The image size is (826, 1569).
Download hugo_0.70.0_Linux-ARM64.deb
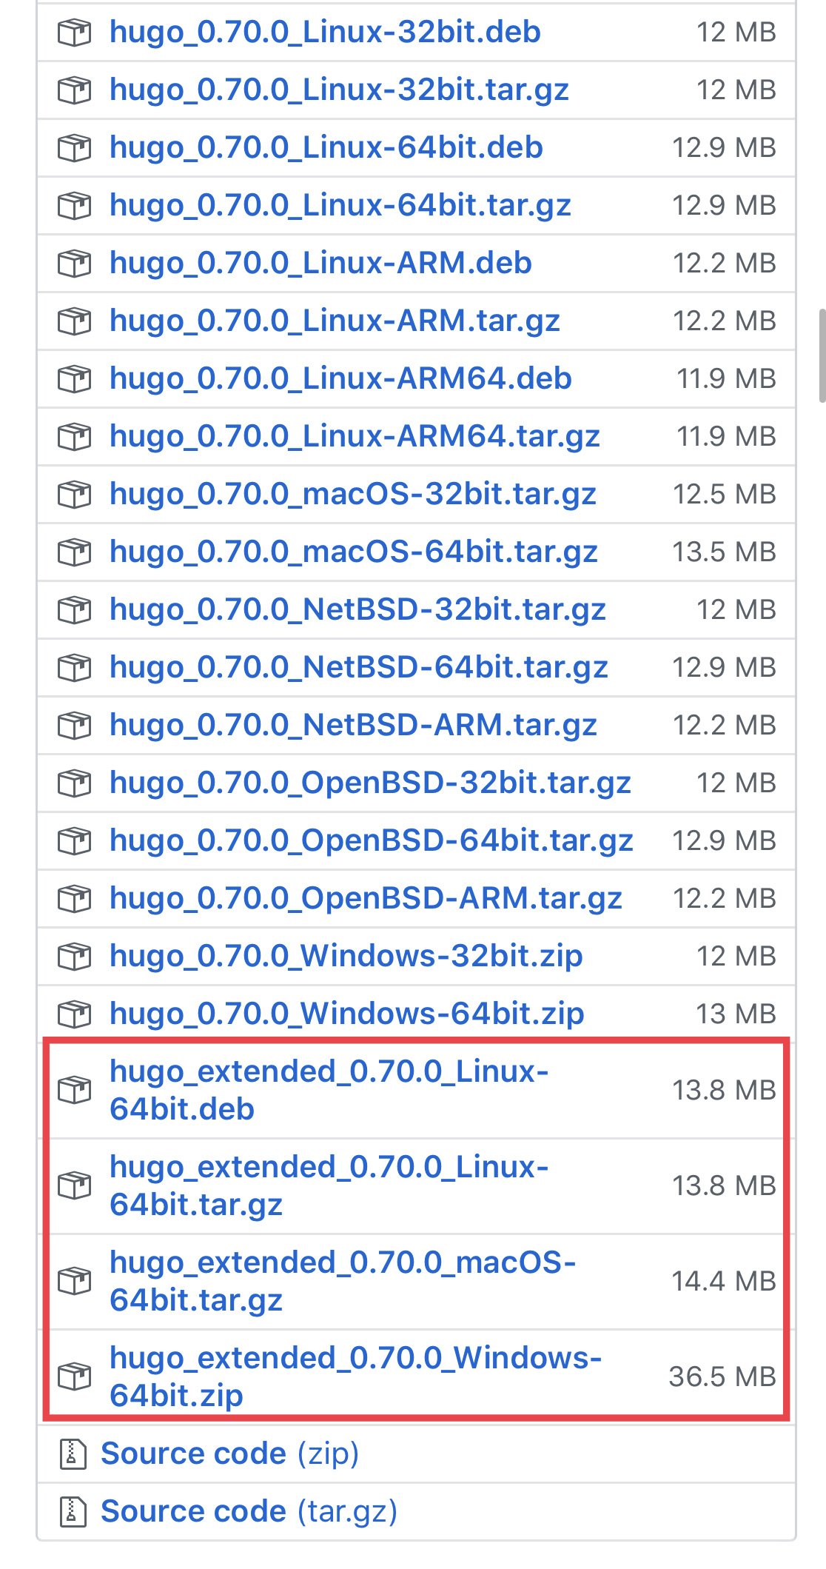pos(340,378)
